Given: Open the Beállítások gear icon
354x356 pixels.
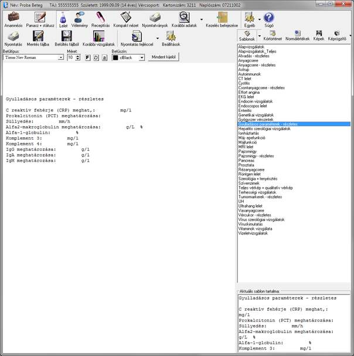Looking at the screenshot, I should [x=171, y=36].
